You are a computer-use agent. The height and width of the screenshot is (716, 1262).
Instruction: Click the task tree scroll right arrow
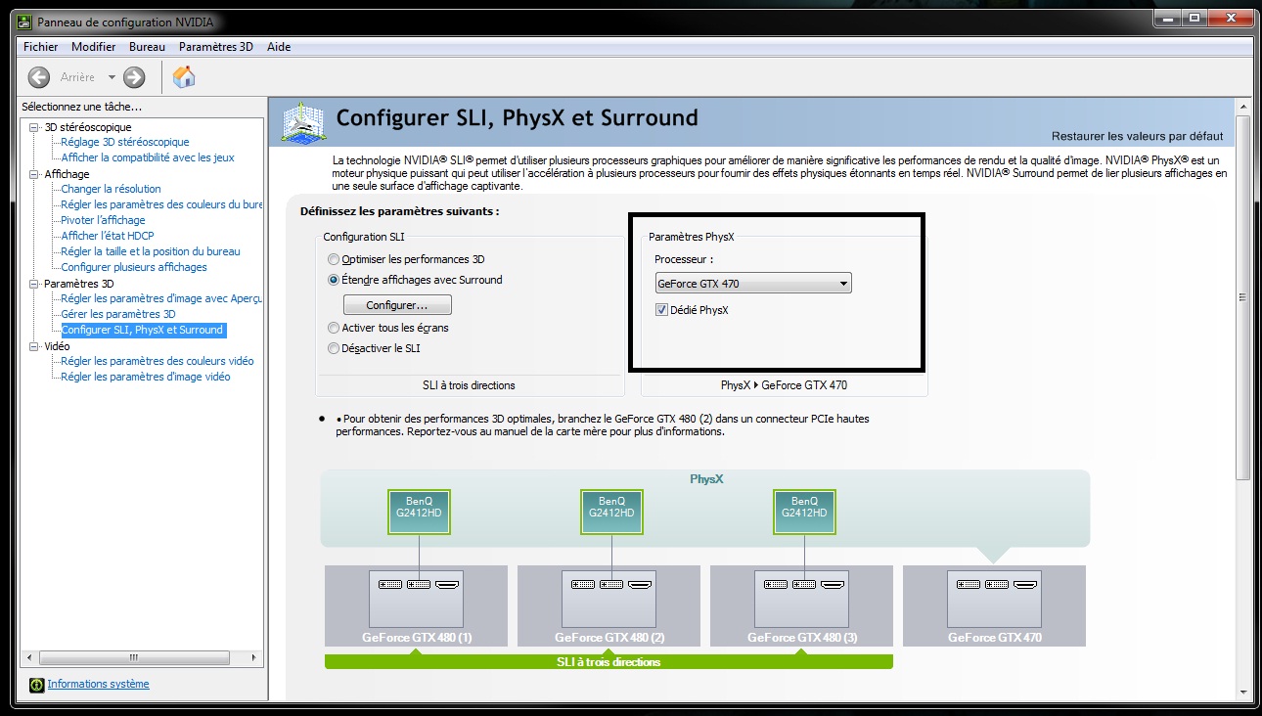(255, 658)
